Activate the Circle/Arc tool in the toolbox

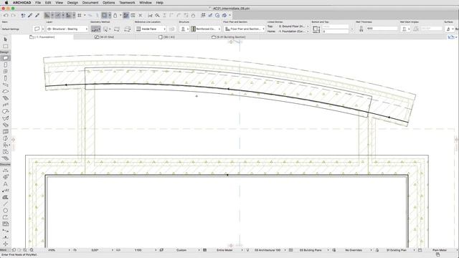[5, 211]
